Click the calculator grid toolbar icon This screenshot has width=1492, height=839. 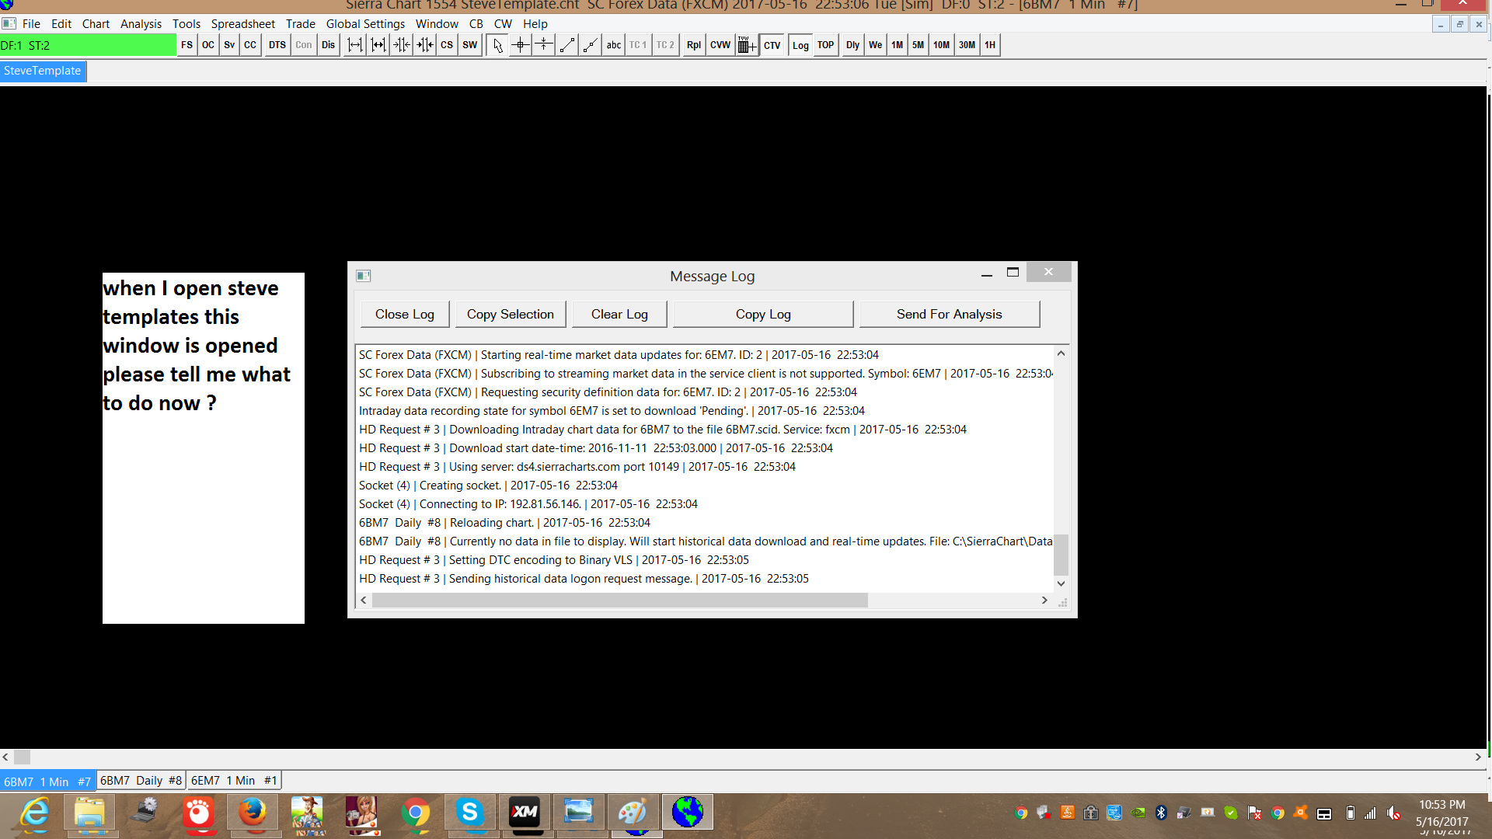[746, 45]
